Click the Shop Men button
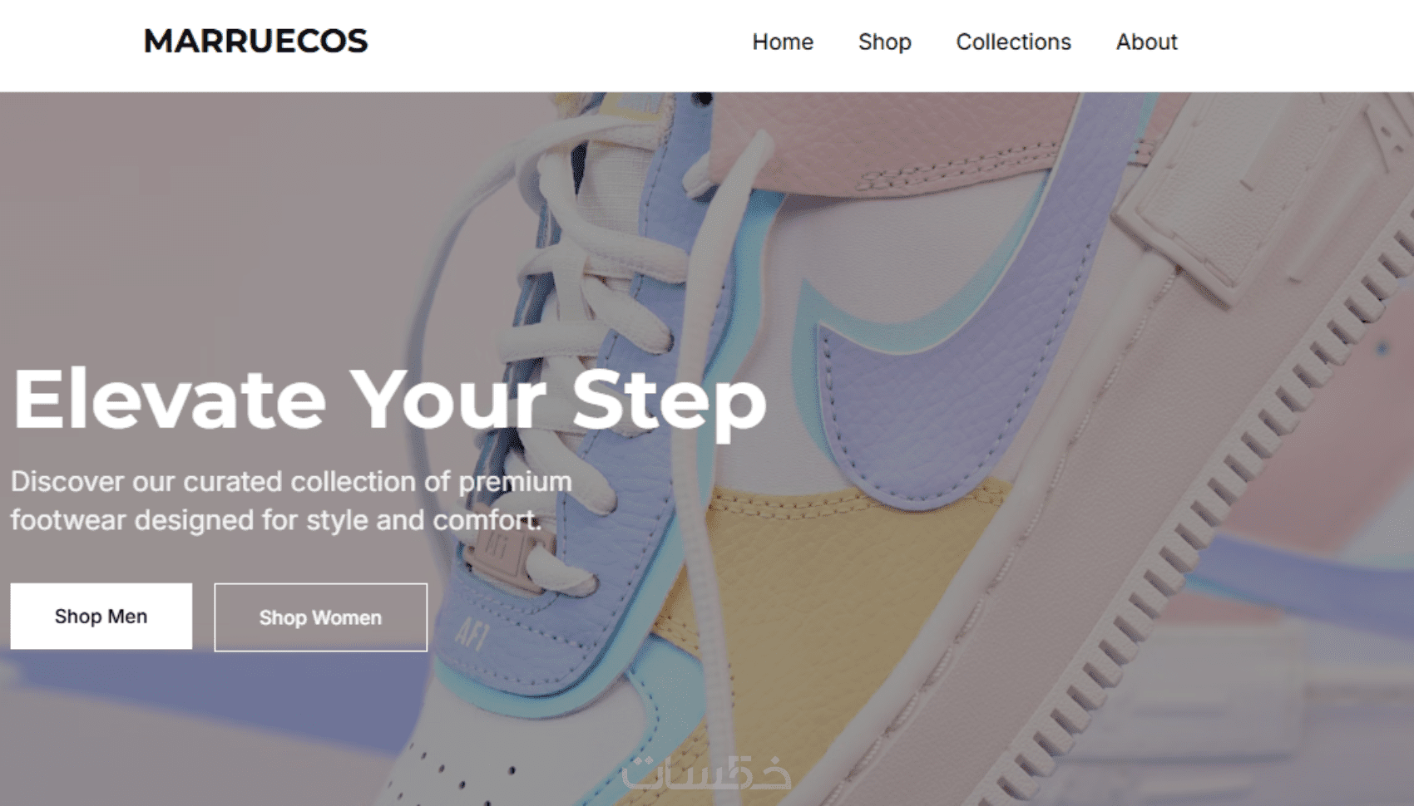1414x806 pixels. 101,616
